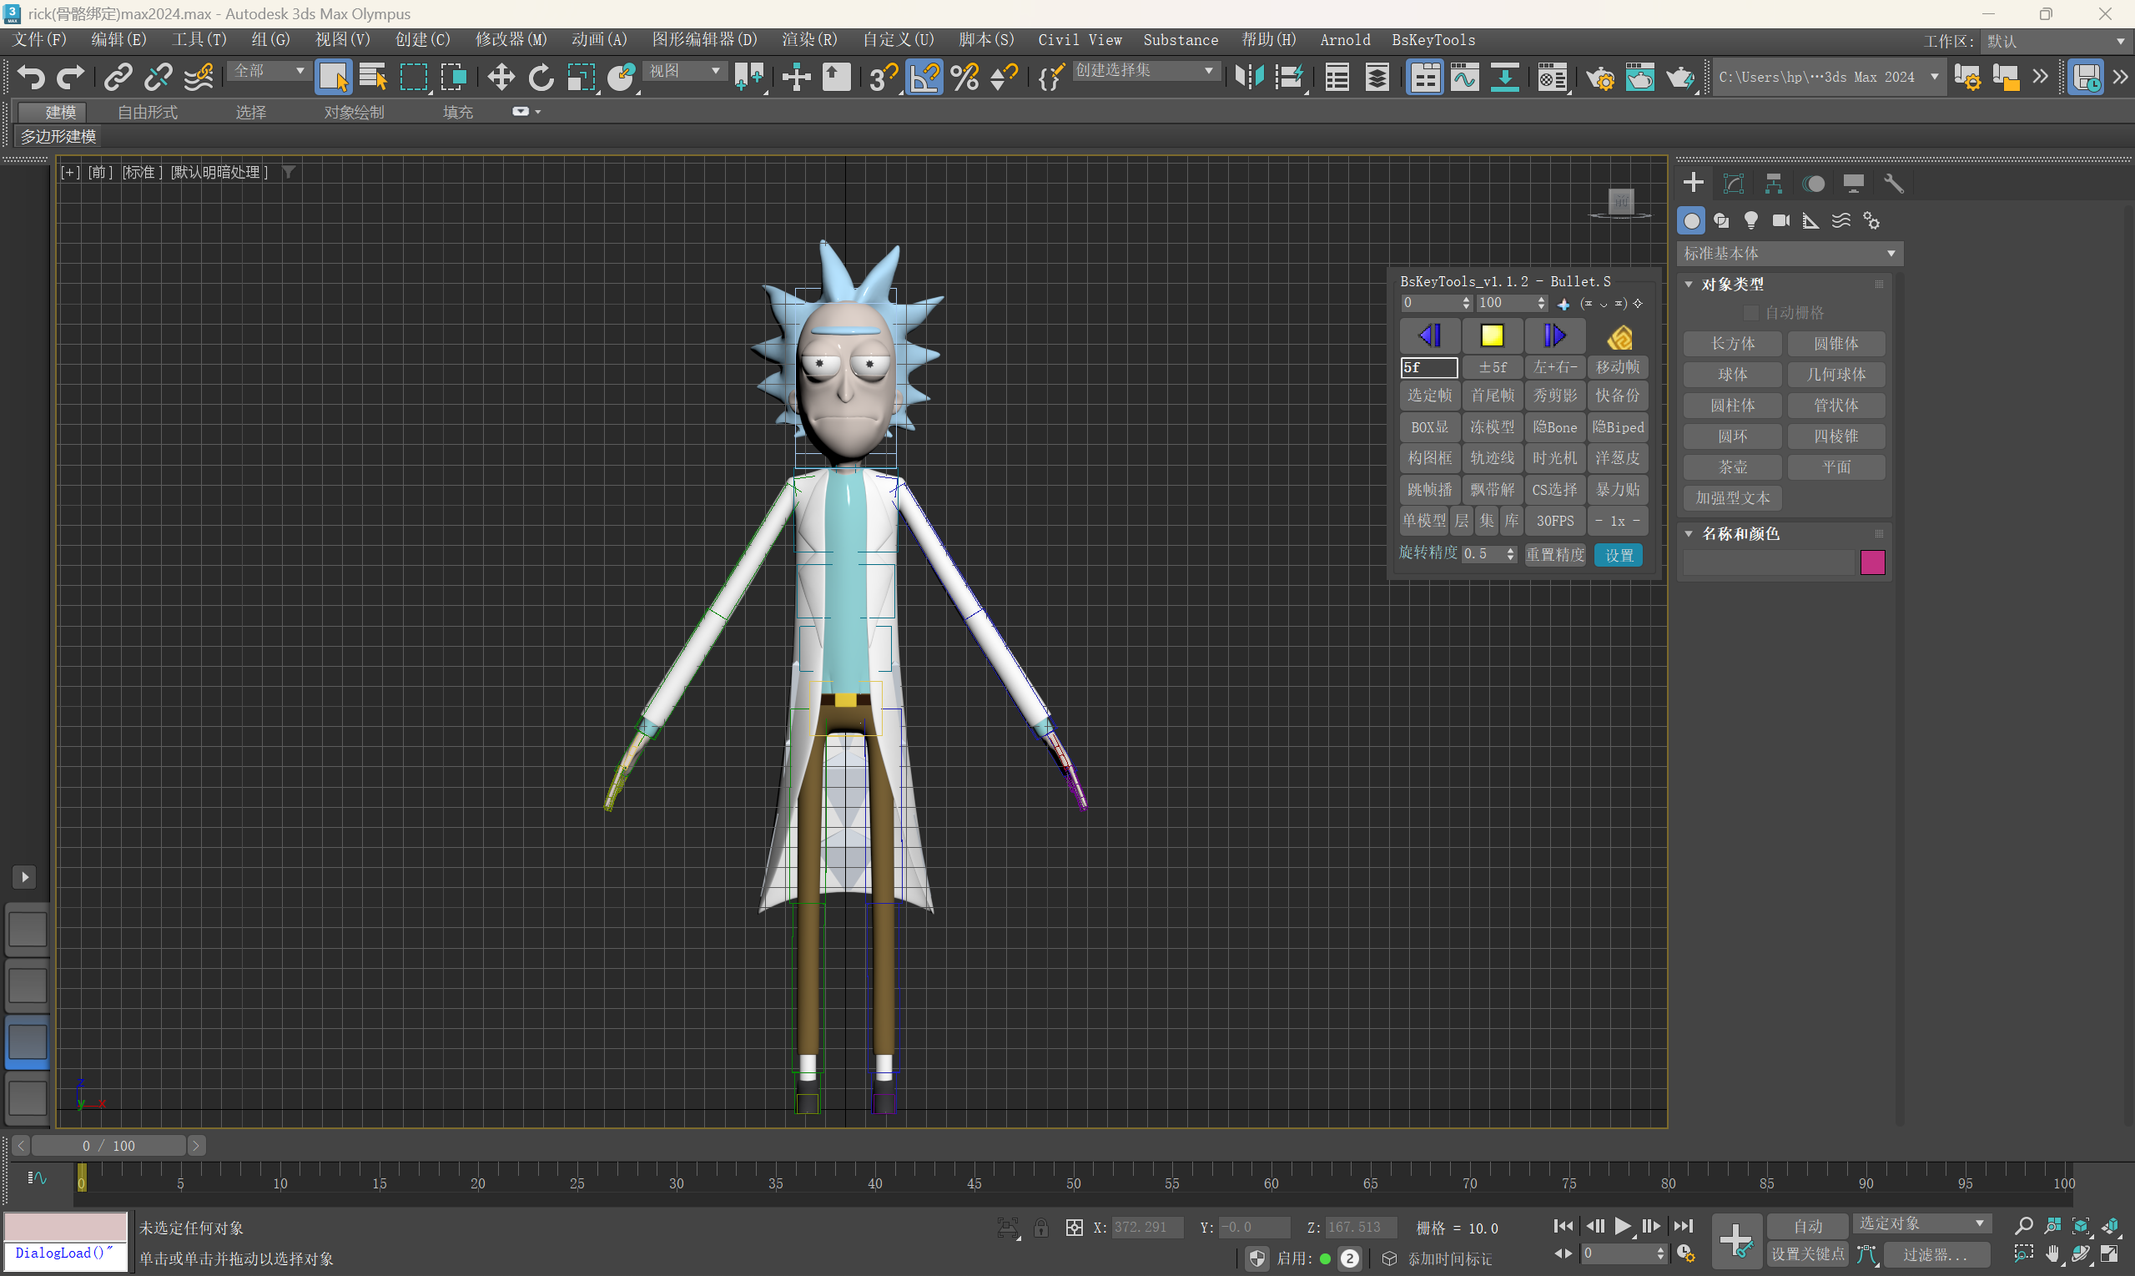
Task: Click the magenta object color swatch
Action: click(1872, 562)
